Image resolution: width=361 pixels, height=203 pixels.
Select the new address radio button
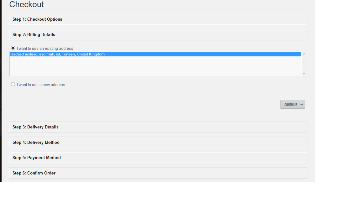click(13, 84)
